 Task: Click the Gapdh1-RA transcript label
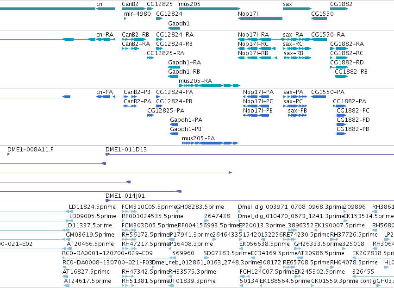184,63
